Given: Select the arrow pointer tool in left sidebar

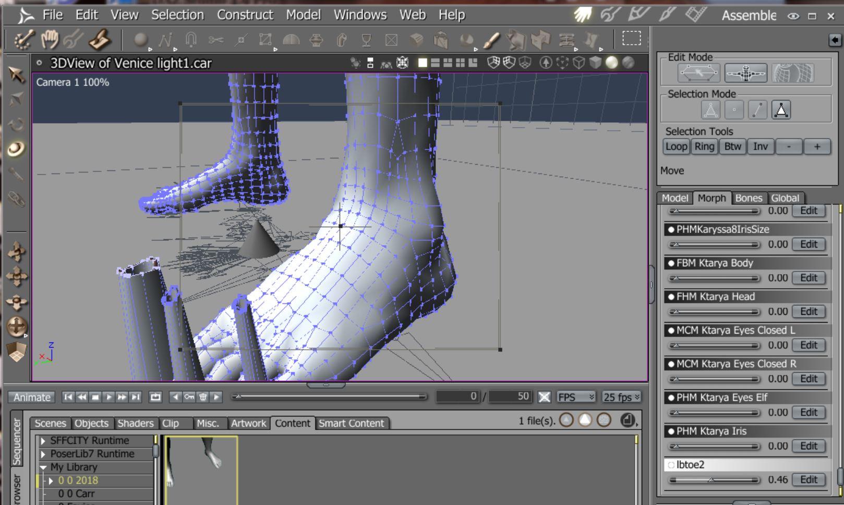Looking at the screenshot, I should click(x=16, y=75).
